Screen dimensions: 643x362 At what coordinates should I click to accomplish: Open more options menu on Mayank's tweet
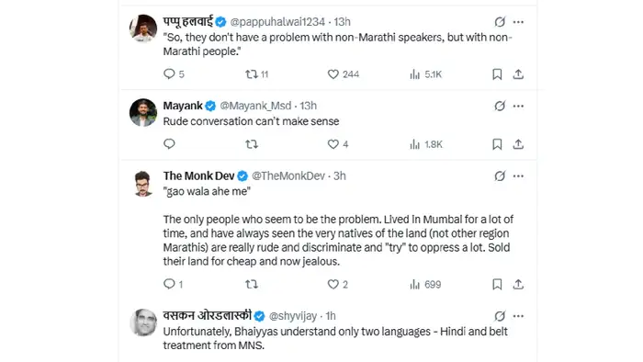(x=518, y=106)
